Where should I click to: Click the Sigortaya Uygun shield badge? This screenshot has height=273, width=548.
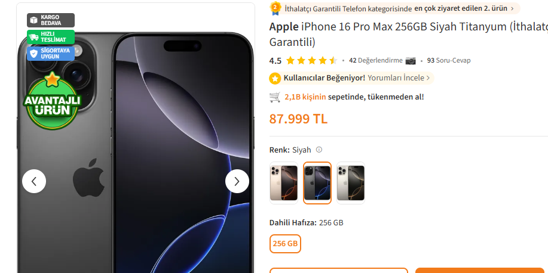tap(51, 54)
